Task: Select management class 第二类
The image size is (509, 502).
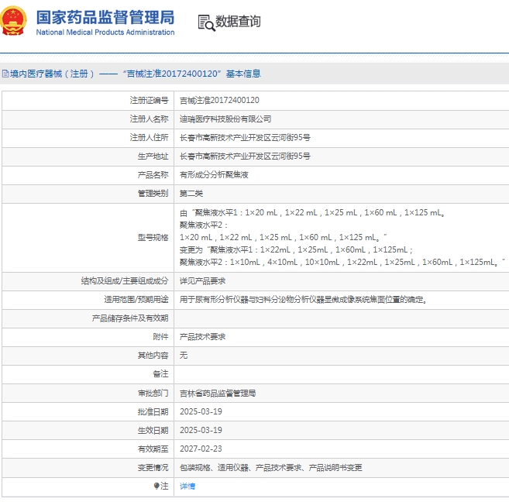Action: pyautogui.click(x=191, y=194)
